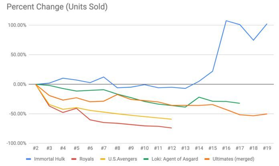
Task: Click the #2 x-axis label
Action: pos(36,148)
